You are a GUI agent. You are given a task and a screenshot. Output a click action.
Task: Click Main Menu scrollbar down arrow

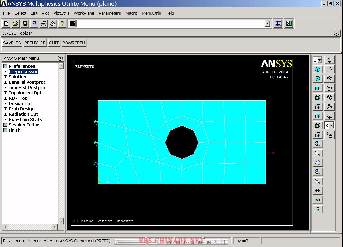click(x=61, y=221)
